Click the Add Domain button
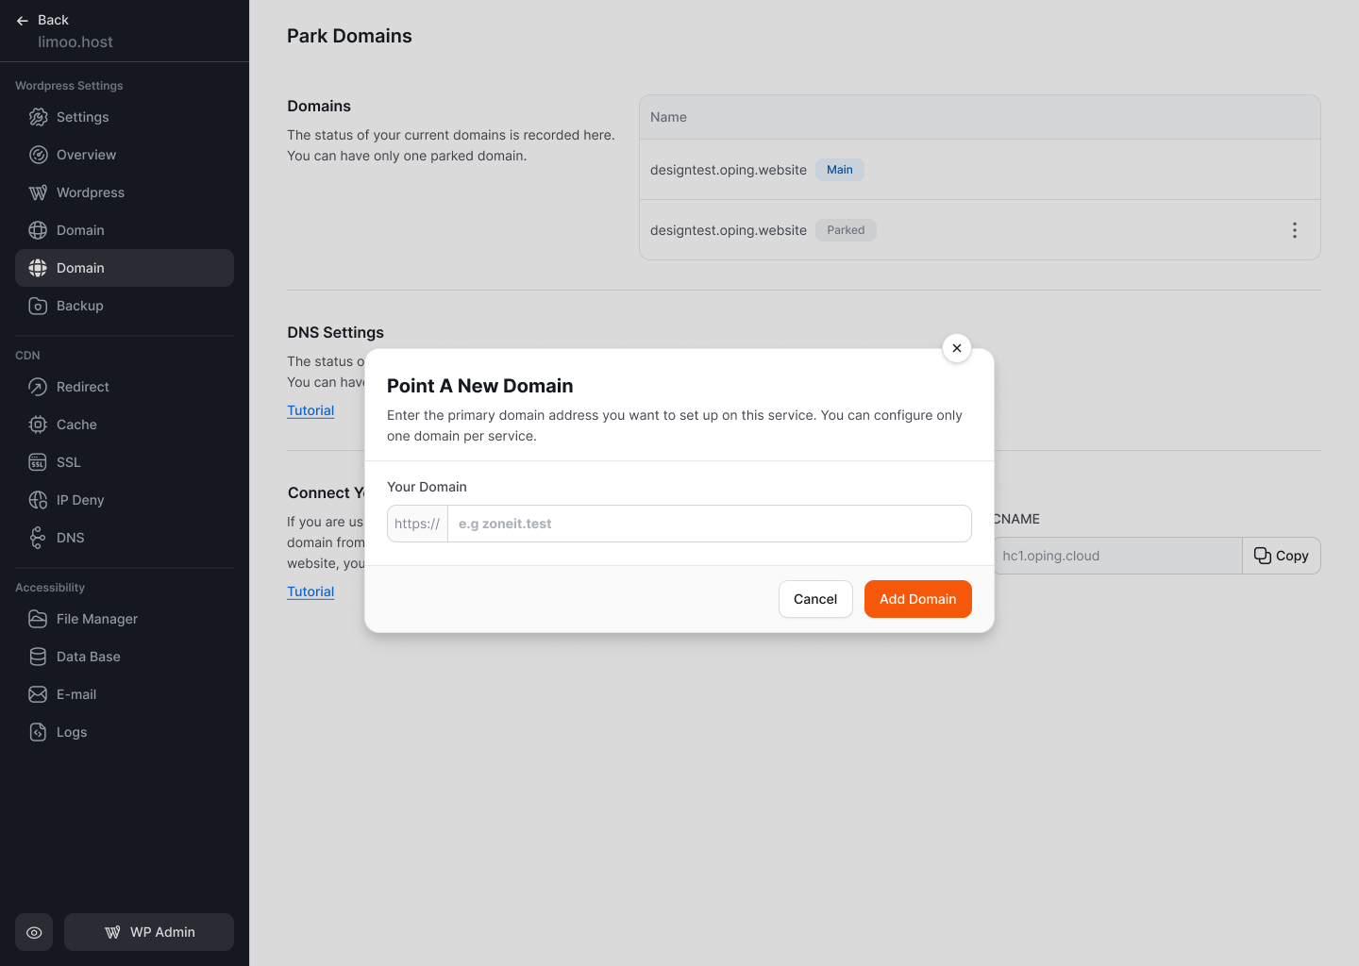The width and height of the screenshot is (1359, 966). [x=918, y=599]
